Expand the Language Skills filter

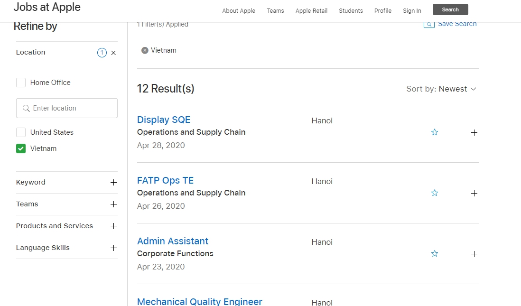pyautogui.click(x=113, y=248)
